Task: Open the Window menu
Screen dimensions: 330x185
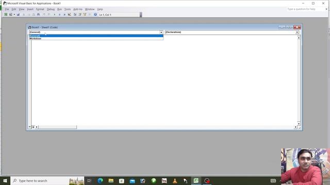Action: tap(90, 9)
